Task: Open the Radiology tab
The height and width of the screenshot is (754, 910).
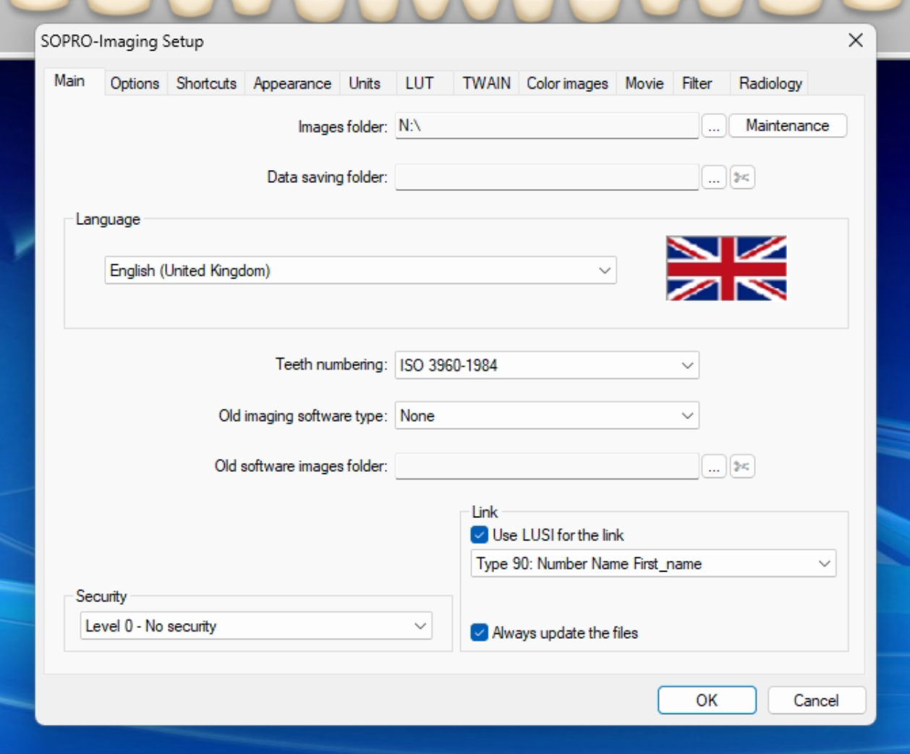Action: pyautogui.click(x=770, y=83)
